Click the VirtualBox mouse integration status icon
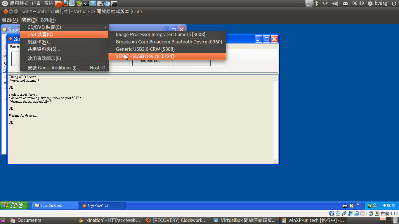 371,213
